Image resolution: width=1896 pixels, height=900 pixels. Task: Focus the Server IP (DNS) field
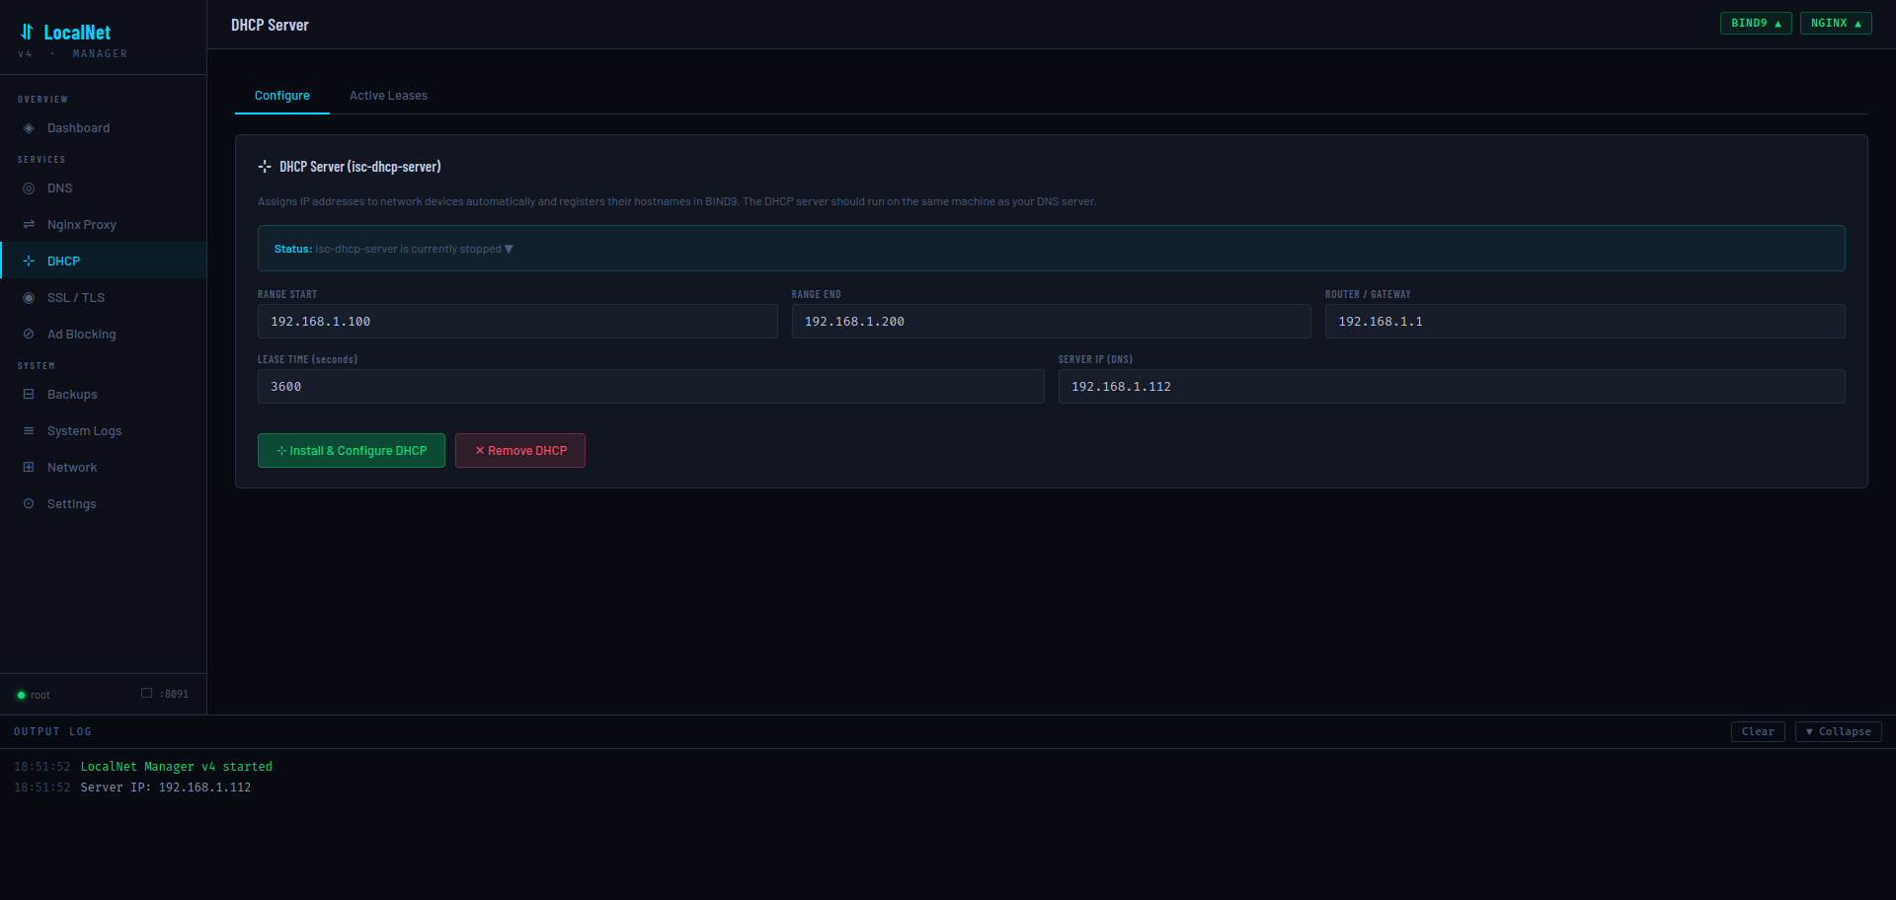click(1452, 387)
